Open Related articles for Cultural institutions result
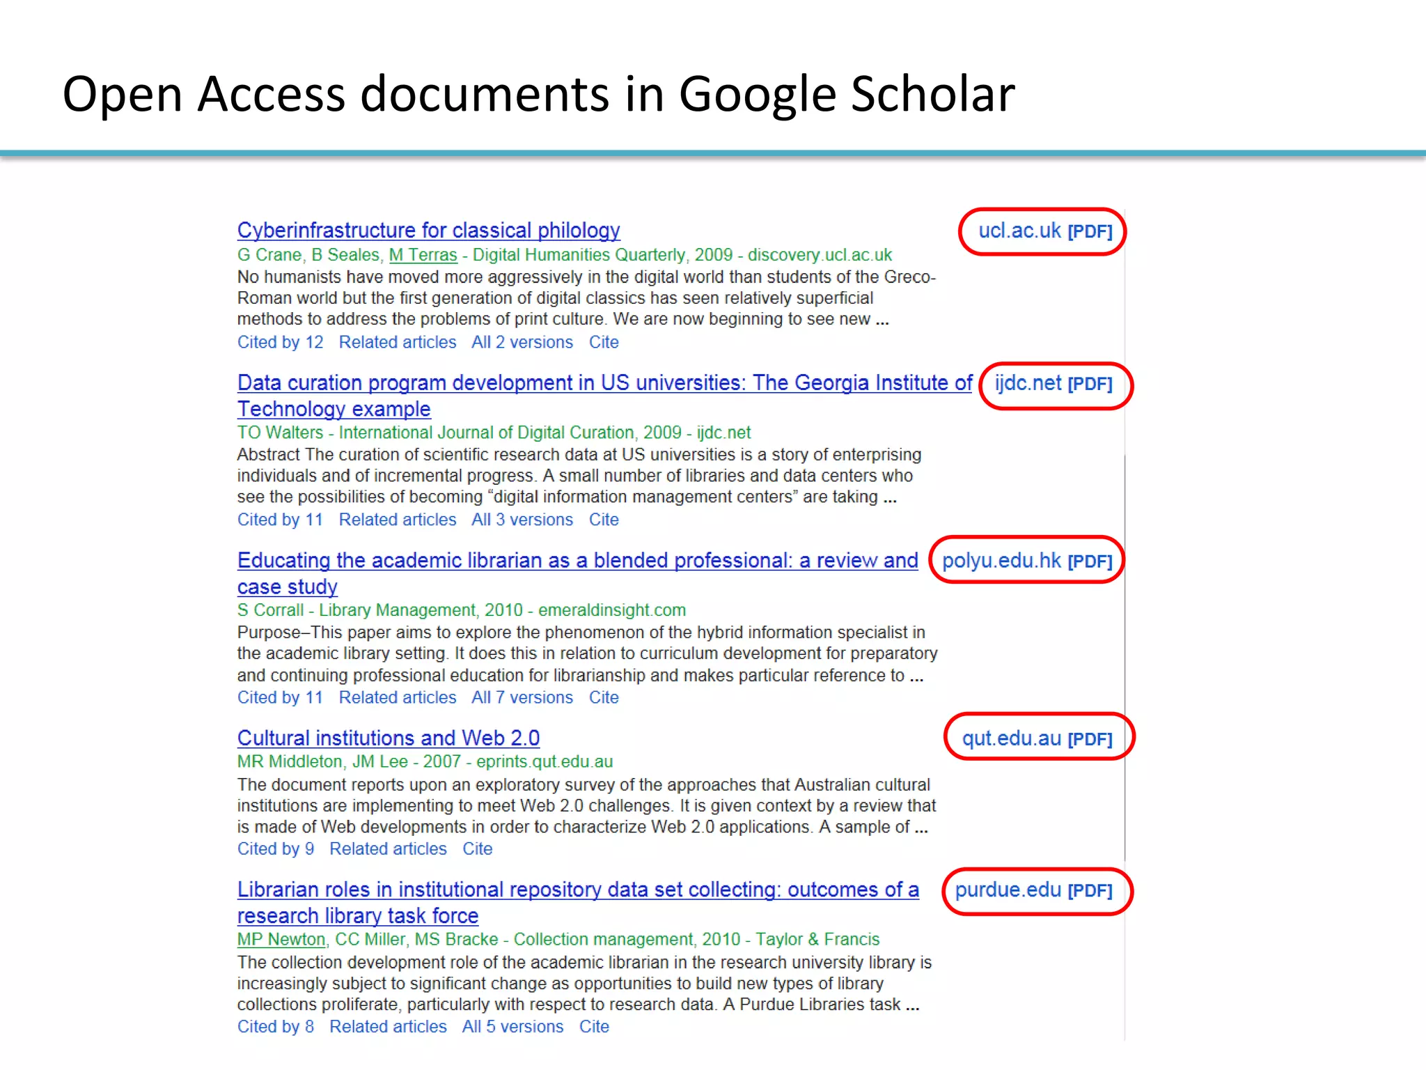Viewport: 1426px width, 1070px height. tap(388, 849)
